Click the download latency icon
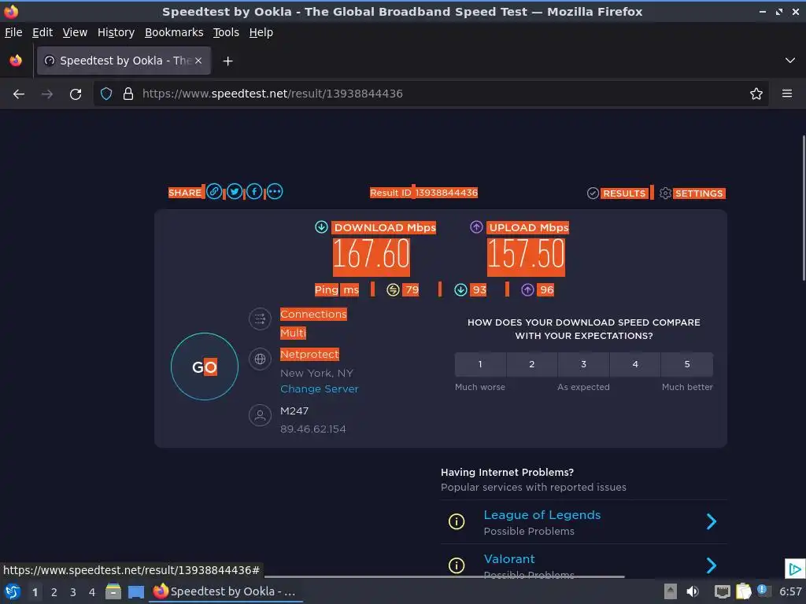This screenshot has height=604, width=806. 460,289
